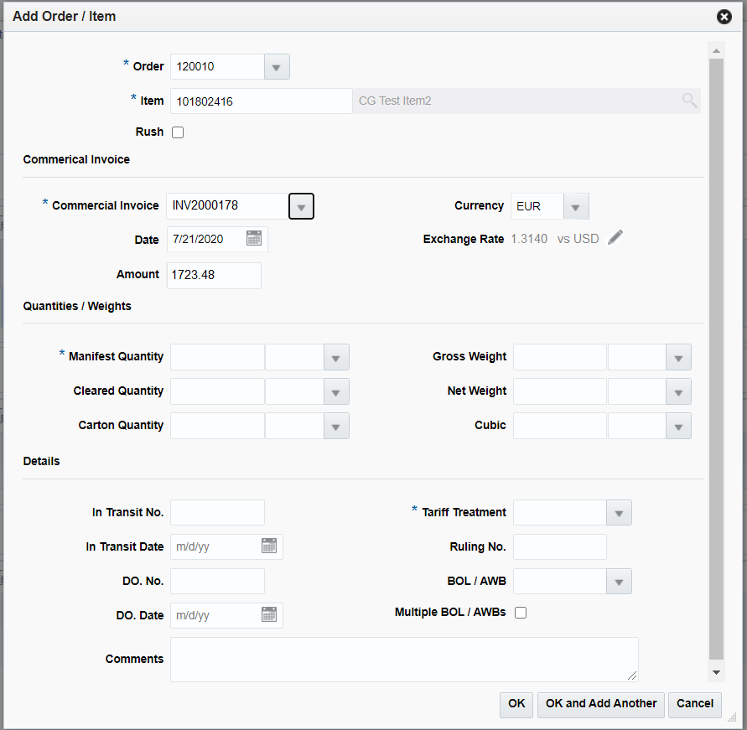Open the Order number dropdown
747x730 pixels.
[276, 66]
